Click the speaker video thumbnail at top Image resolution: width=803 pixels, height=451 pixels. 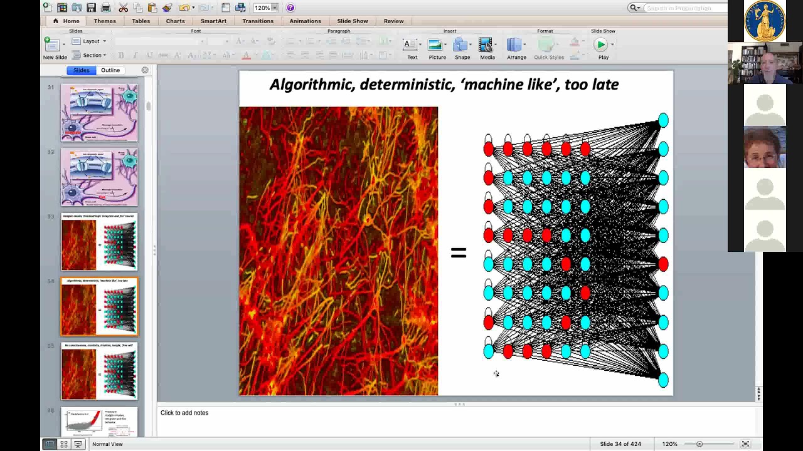(x=765, y=63)
